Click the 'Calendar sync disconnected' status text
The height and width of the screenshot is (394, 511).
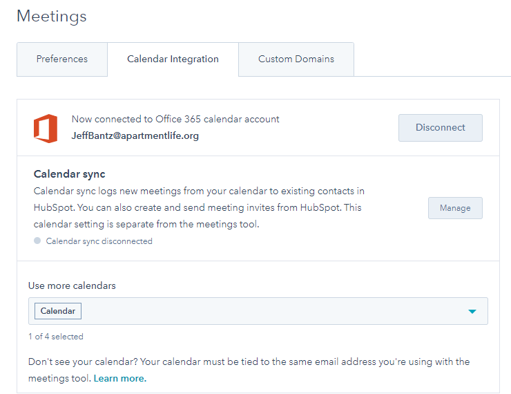coord(99,241)
